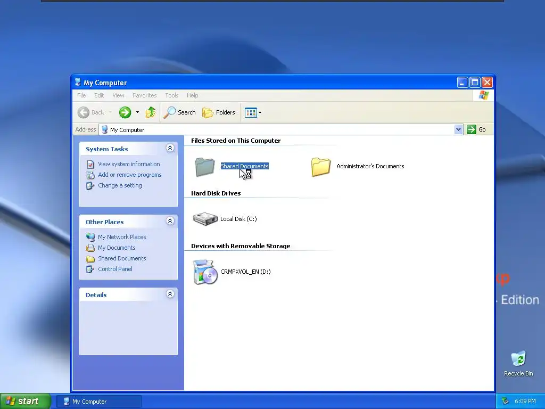The image size is (545, 409).
Task: Click the My Network Places icon
Action: (90, 237)
